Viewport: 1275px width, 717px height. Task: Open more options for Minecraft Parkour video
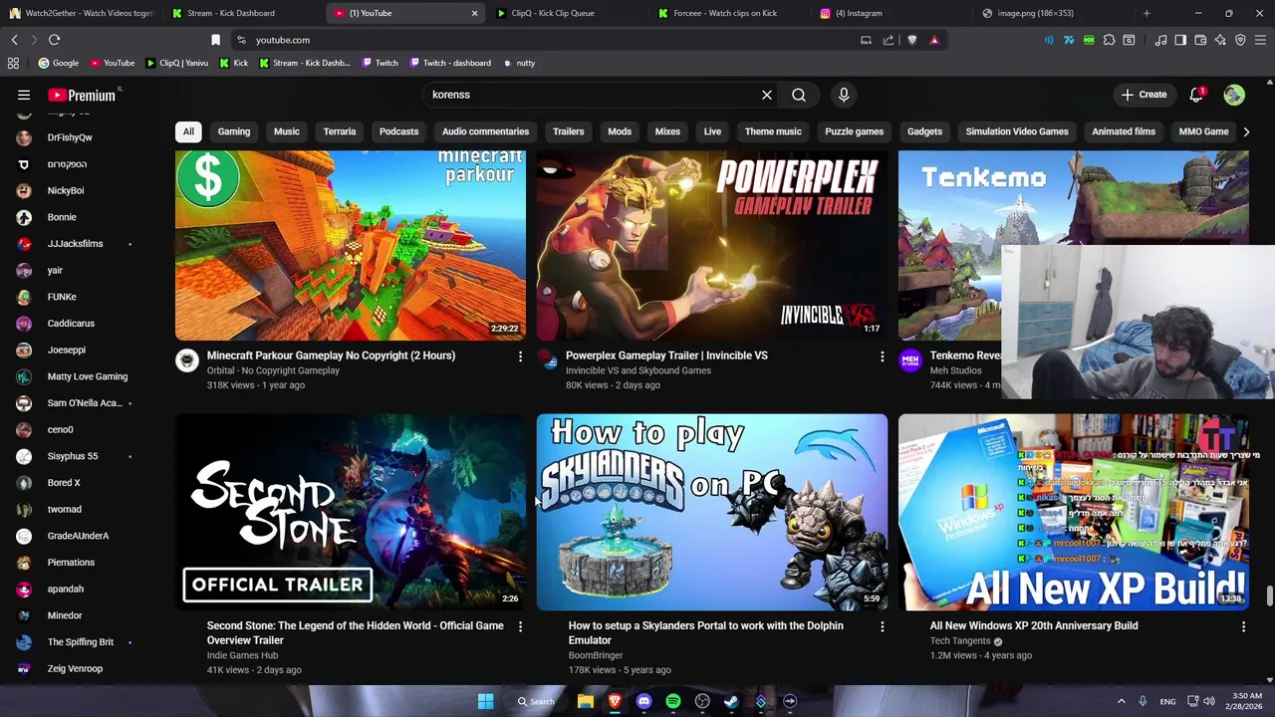520,356
